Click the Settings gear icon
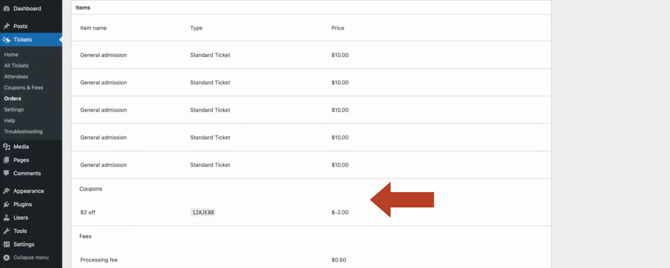Screen dimensions: 670x268 pyautogui.click(x=7, y=244)
